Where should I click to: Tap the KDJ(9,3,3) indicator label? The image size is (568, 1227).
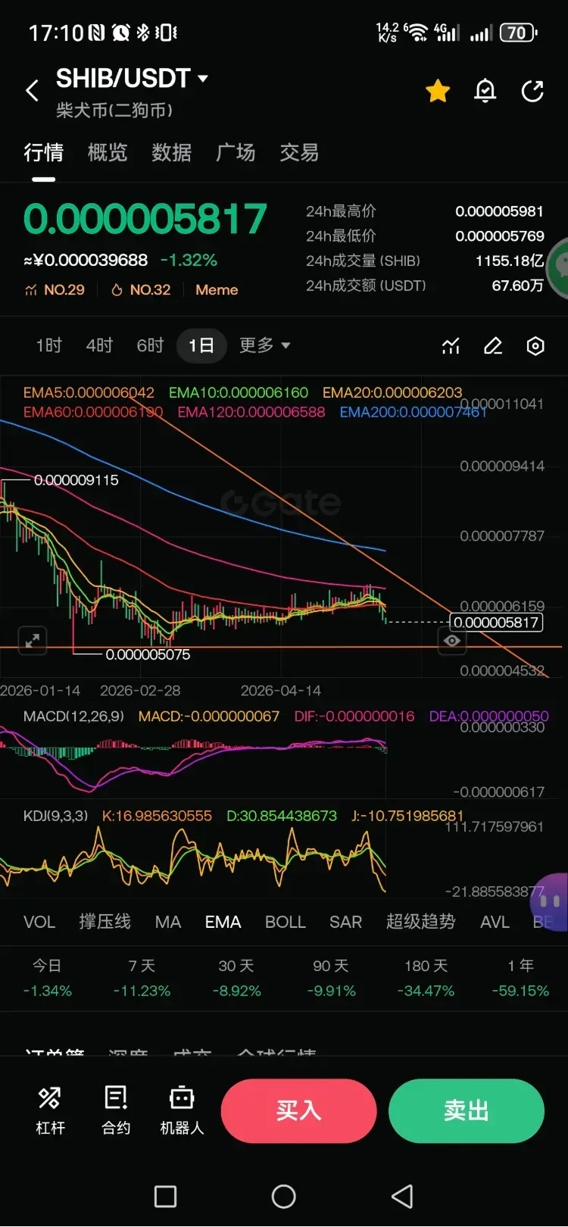pyautogui.click(x=55, y=816)
